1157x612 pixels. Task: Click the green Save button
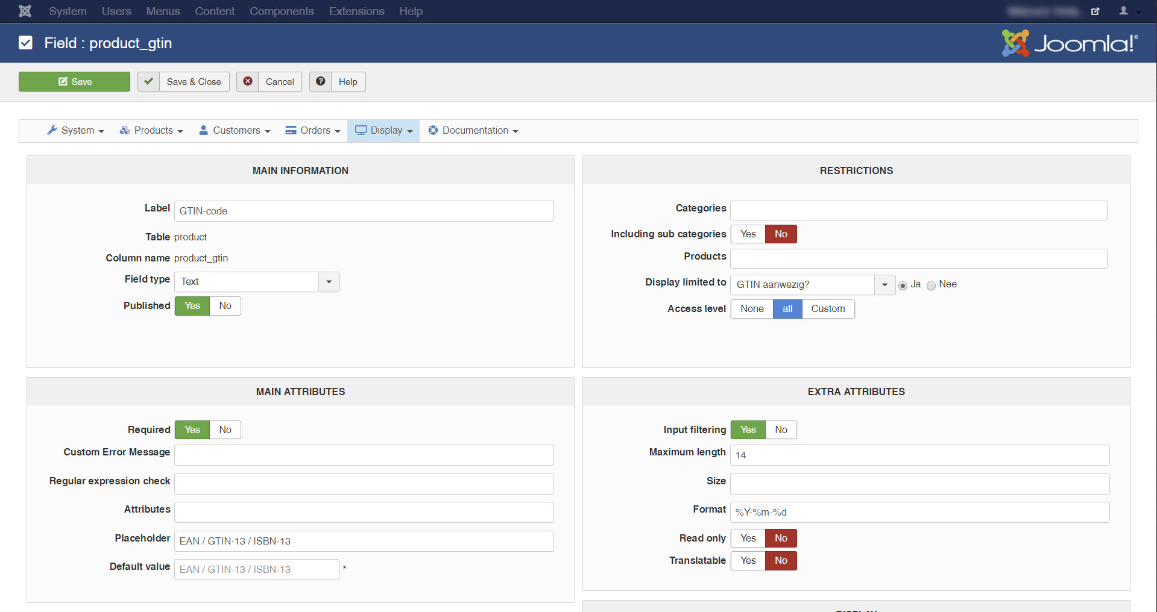(x=74, y=81)
